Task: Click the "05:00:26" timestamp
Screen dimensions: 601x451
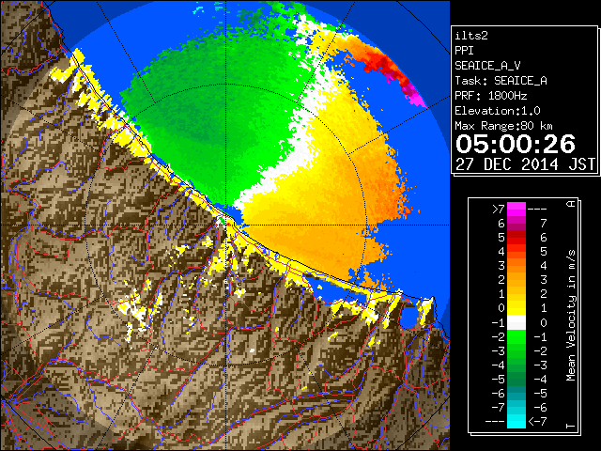Action: point(516,144)
